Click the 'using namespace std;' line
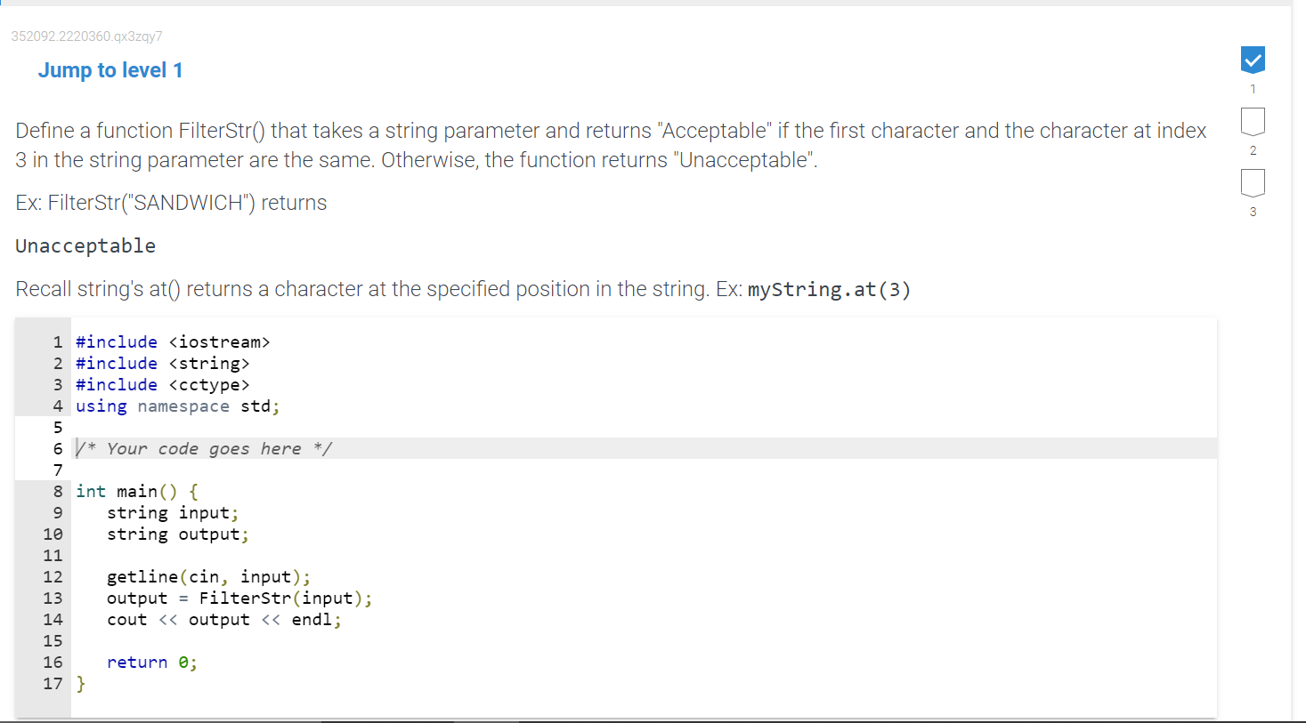Screen dimensions: 1306x723 [x=176, y=406]
